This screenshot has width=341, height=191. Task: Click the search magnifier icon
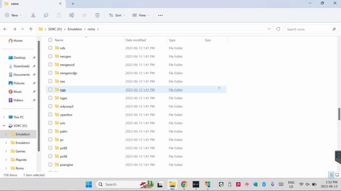(x=334, y=29)
